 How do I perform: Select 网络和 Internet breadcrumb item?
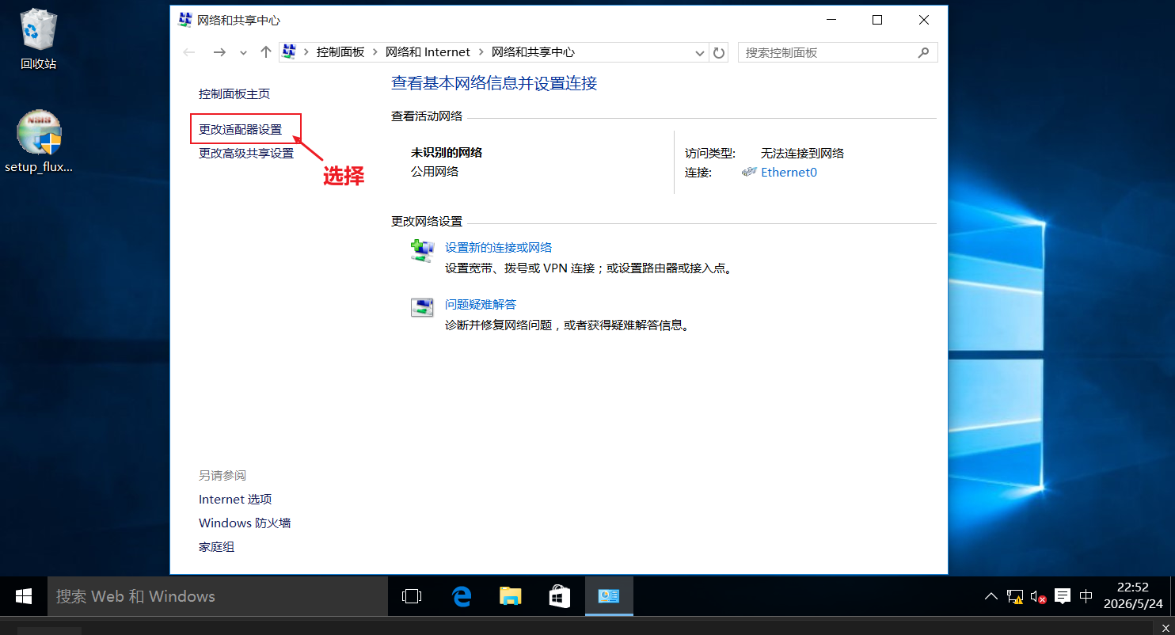click(428, 52)
